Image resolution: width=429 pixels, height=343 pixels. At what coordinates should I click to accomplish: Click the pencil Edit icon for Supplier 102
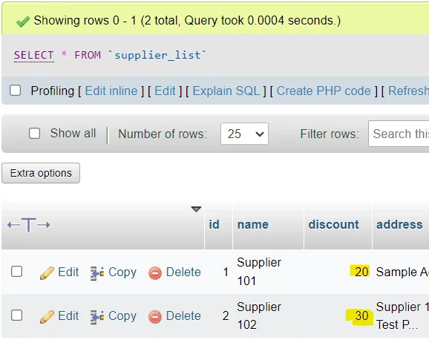pos(47,317)
